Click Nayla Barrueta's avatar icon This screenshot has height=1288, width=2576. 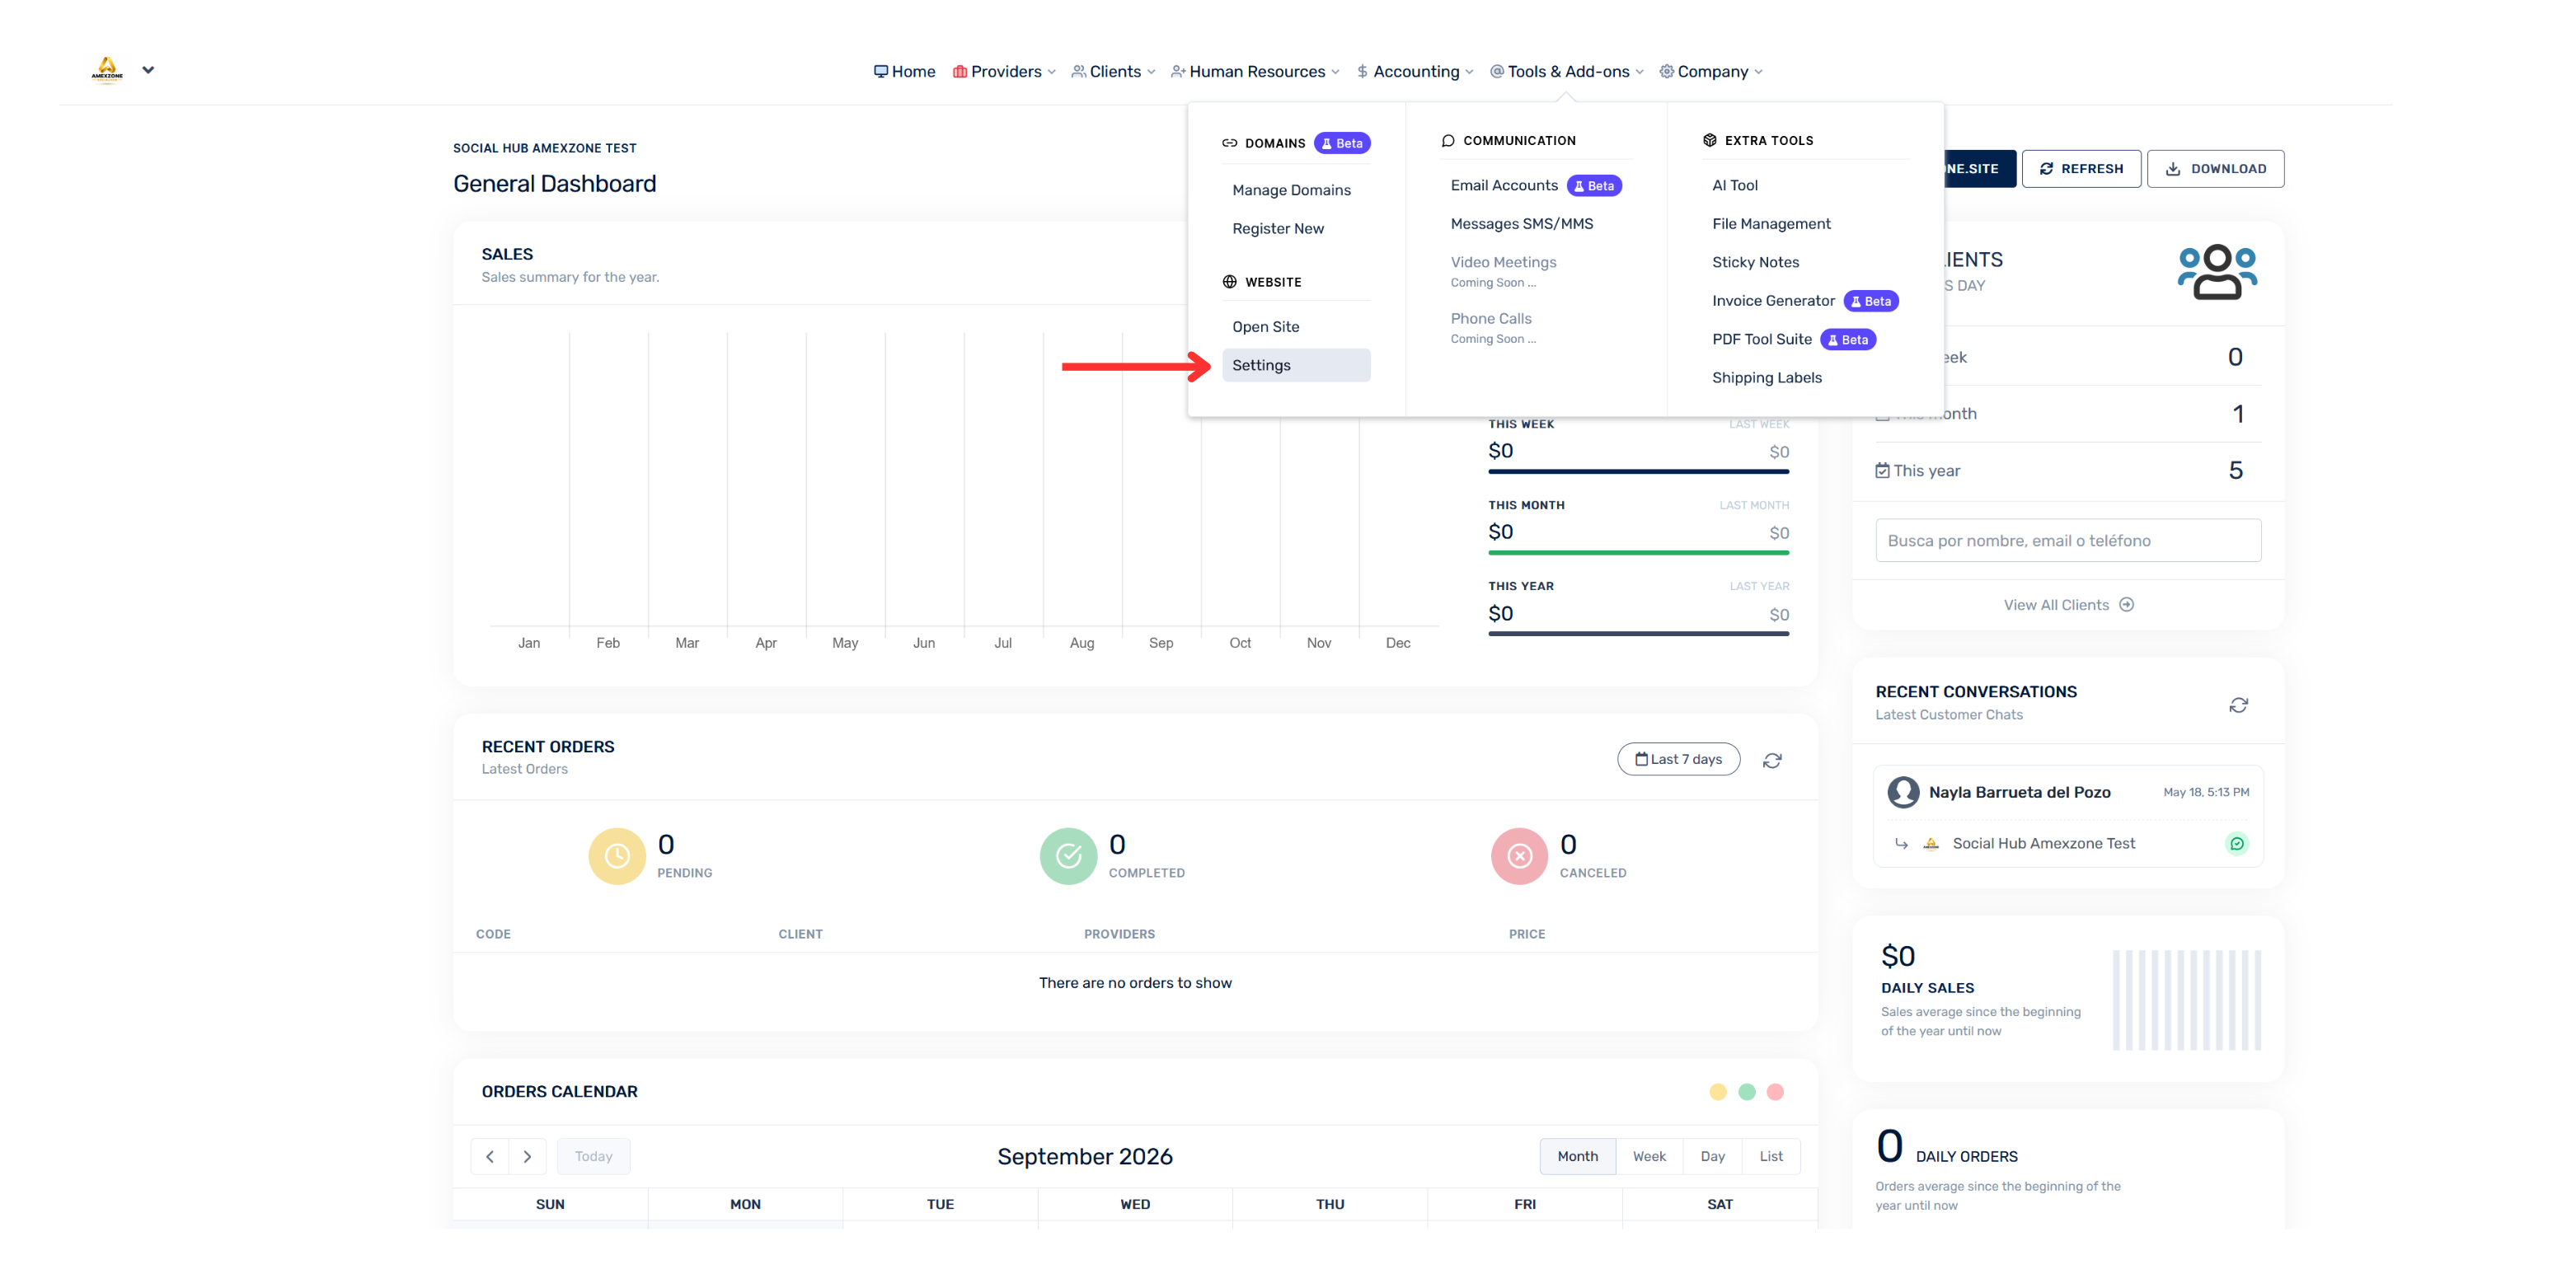coord(1903,792)
